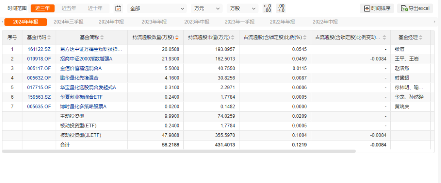Select fund manager cell 时赟超
This screenshot has width=441, height=183.
coord(402,78)
